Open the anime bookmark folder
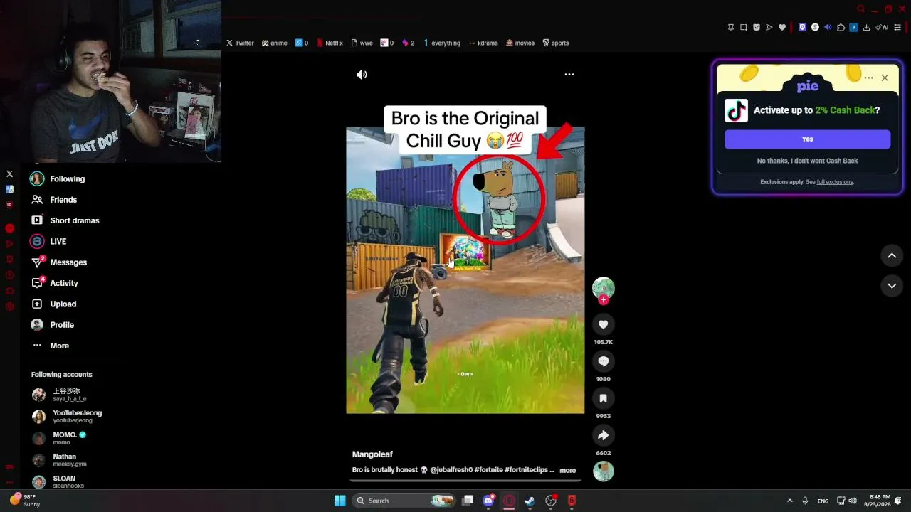Viewport: 911px width, 512px height. click(x=274, y=43)
